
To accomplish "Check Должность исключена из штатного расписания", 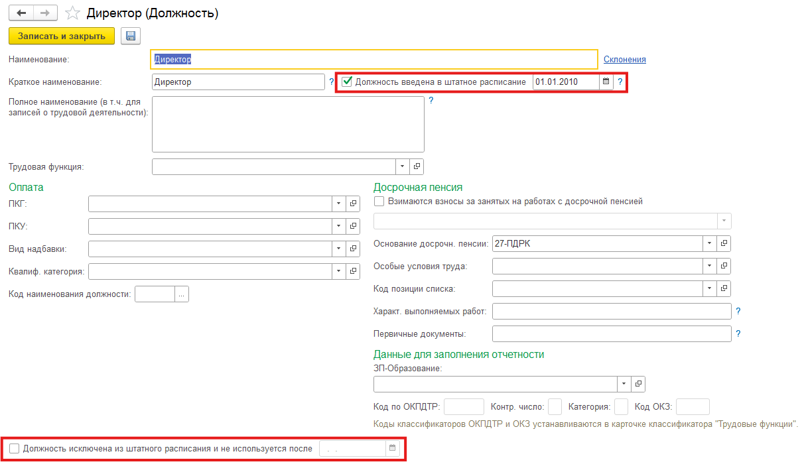I will (x=15, y=449).
